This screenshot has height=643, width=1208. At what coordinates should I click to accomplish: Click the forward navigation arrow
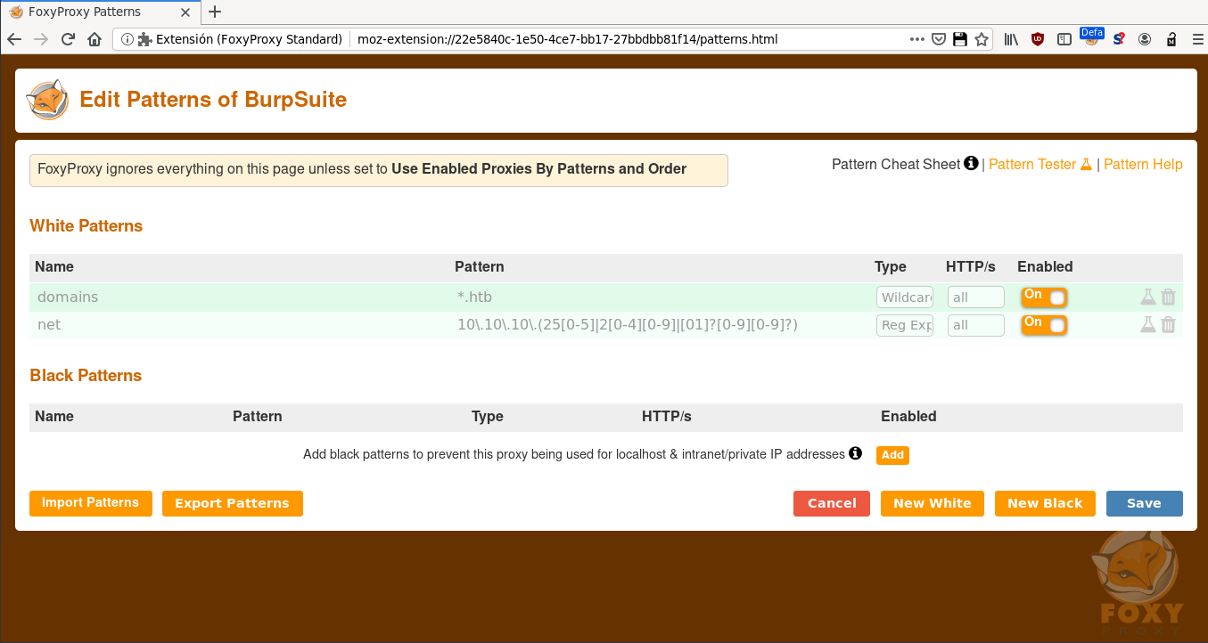click(x=41, y=39)
